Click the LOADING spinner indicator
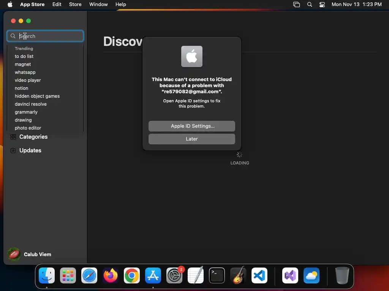The image size is (389, 291). pyautogui.click(x=239, y=155)
